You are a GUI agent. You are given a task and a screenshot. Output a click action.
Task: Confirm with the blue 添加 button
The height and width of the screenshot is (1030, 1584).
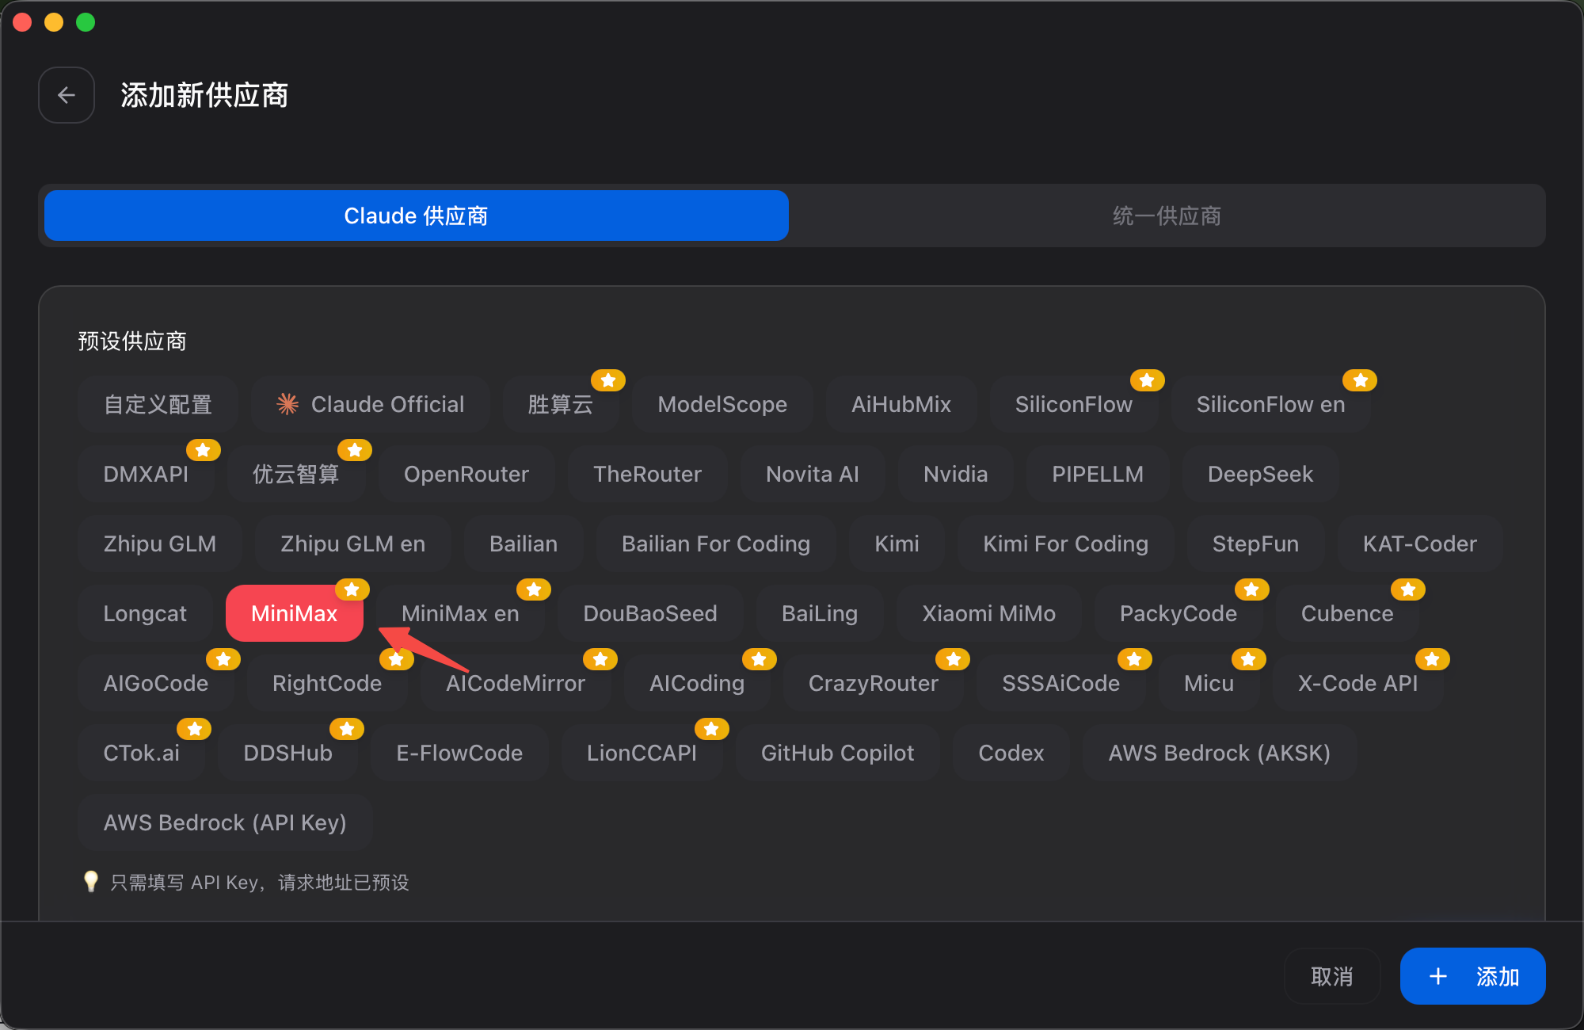tap(1473, 976)
